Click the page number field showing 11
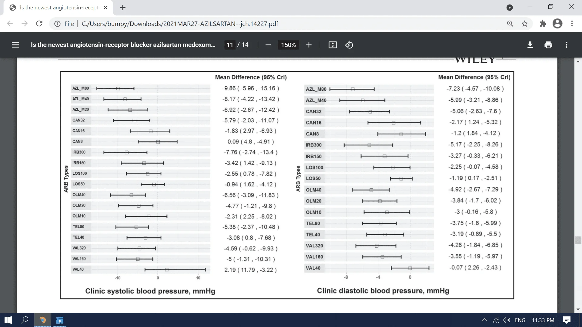 coord(230,45)
